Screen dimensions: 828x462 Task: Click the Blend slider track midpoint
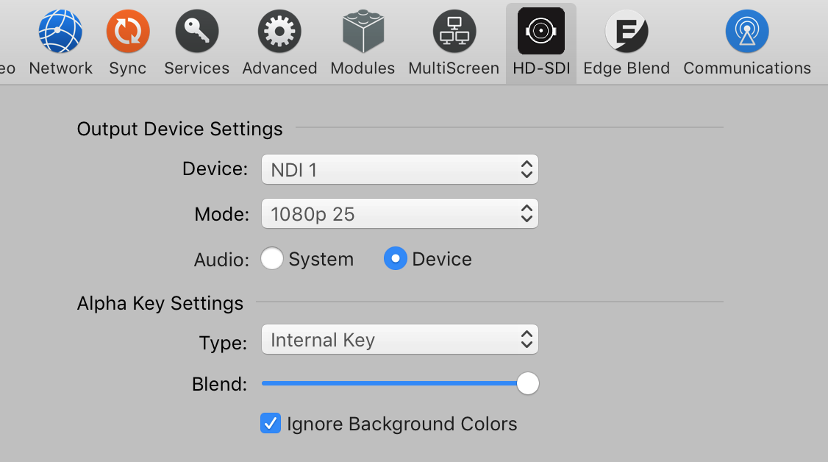394,383
